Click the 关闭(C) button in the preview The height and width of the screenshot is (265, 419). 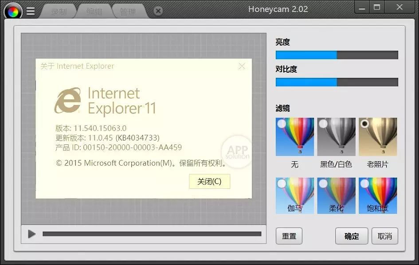pos(209,181)
